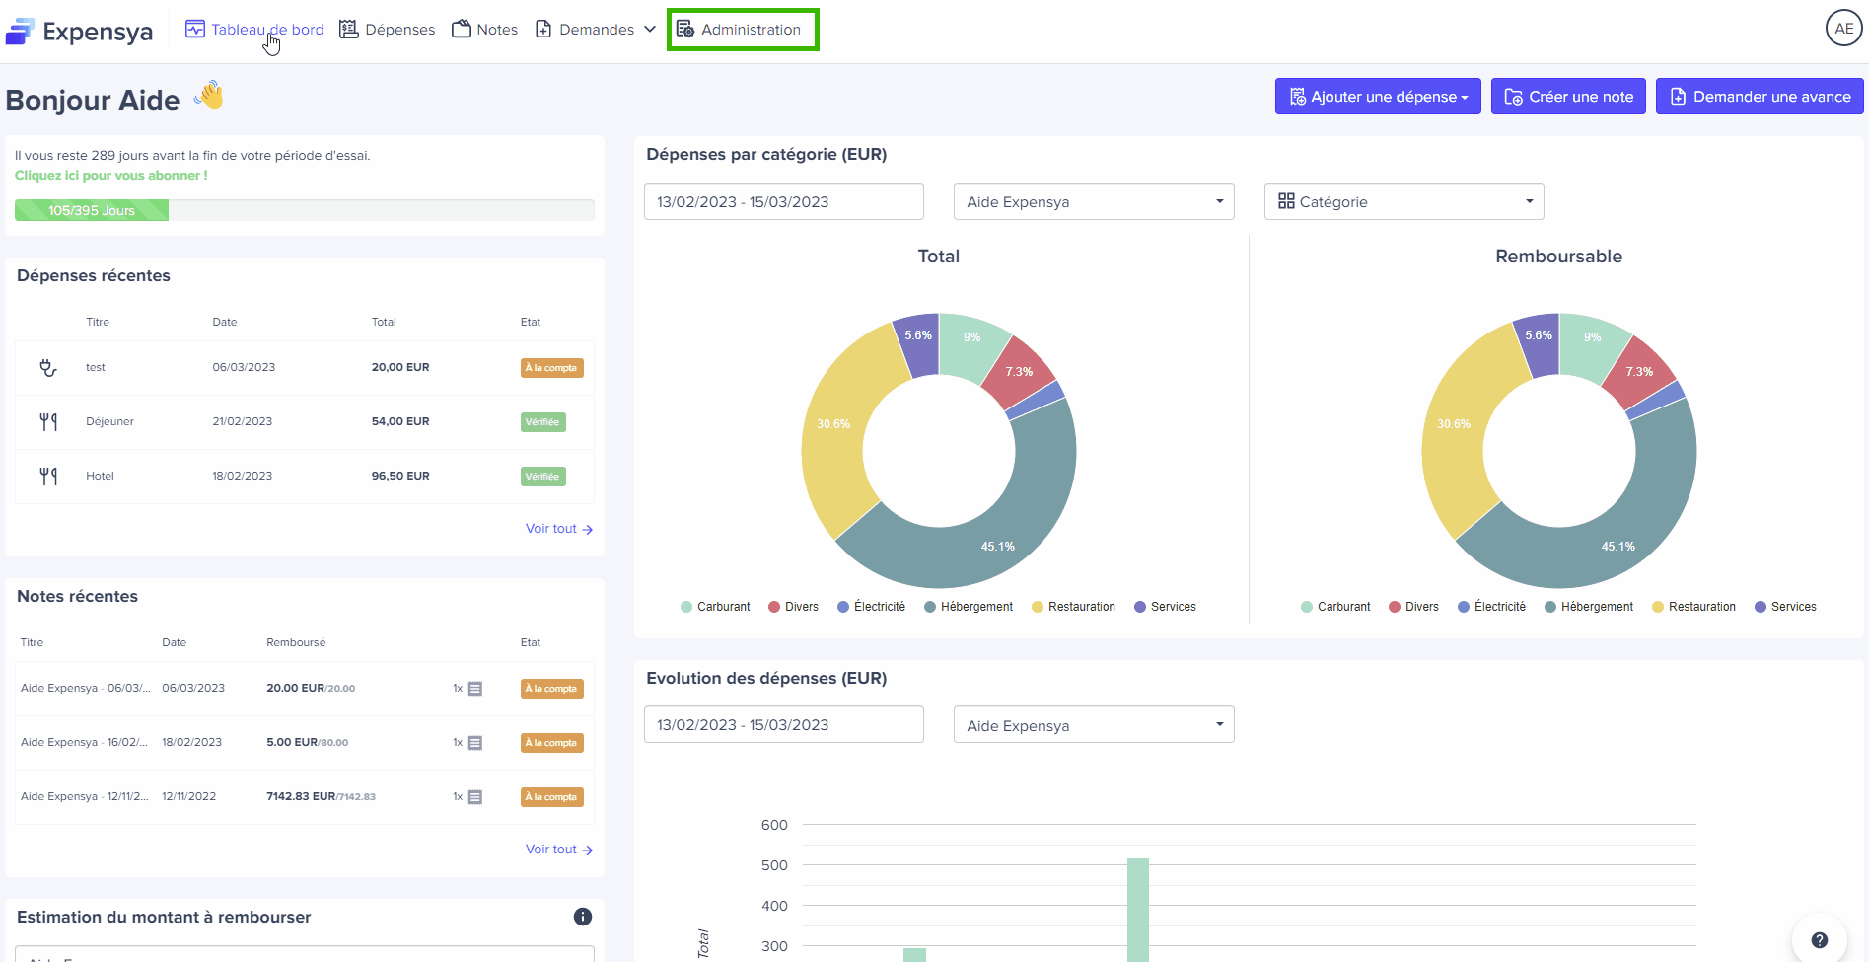The image size is (1869, 962).
Task: Toggle Carburant legend in Remboursable chart
Action: [x=1335, y=607]
